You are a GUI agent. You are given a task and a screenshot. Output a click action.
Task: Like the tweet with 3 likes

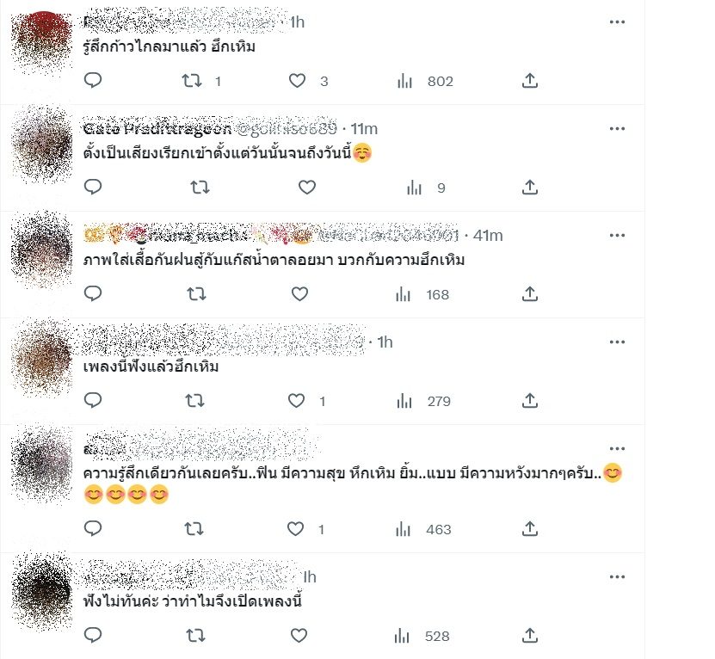(297, 81)
